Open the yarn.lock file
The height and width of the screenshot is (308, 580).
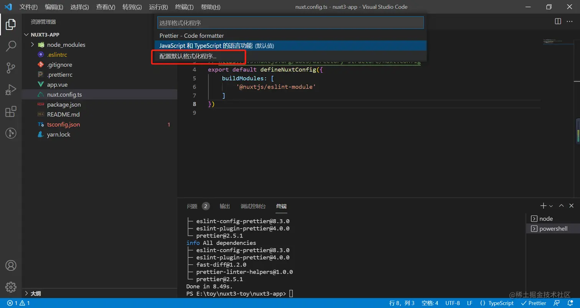(99, 135)
